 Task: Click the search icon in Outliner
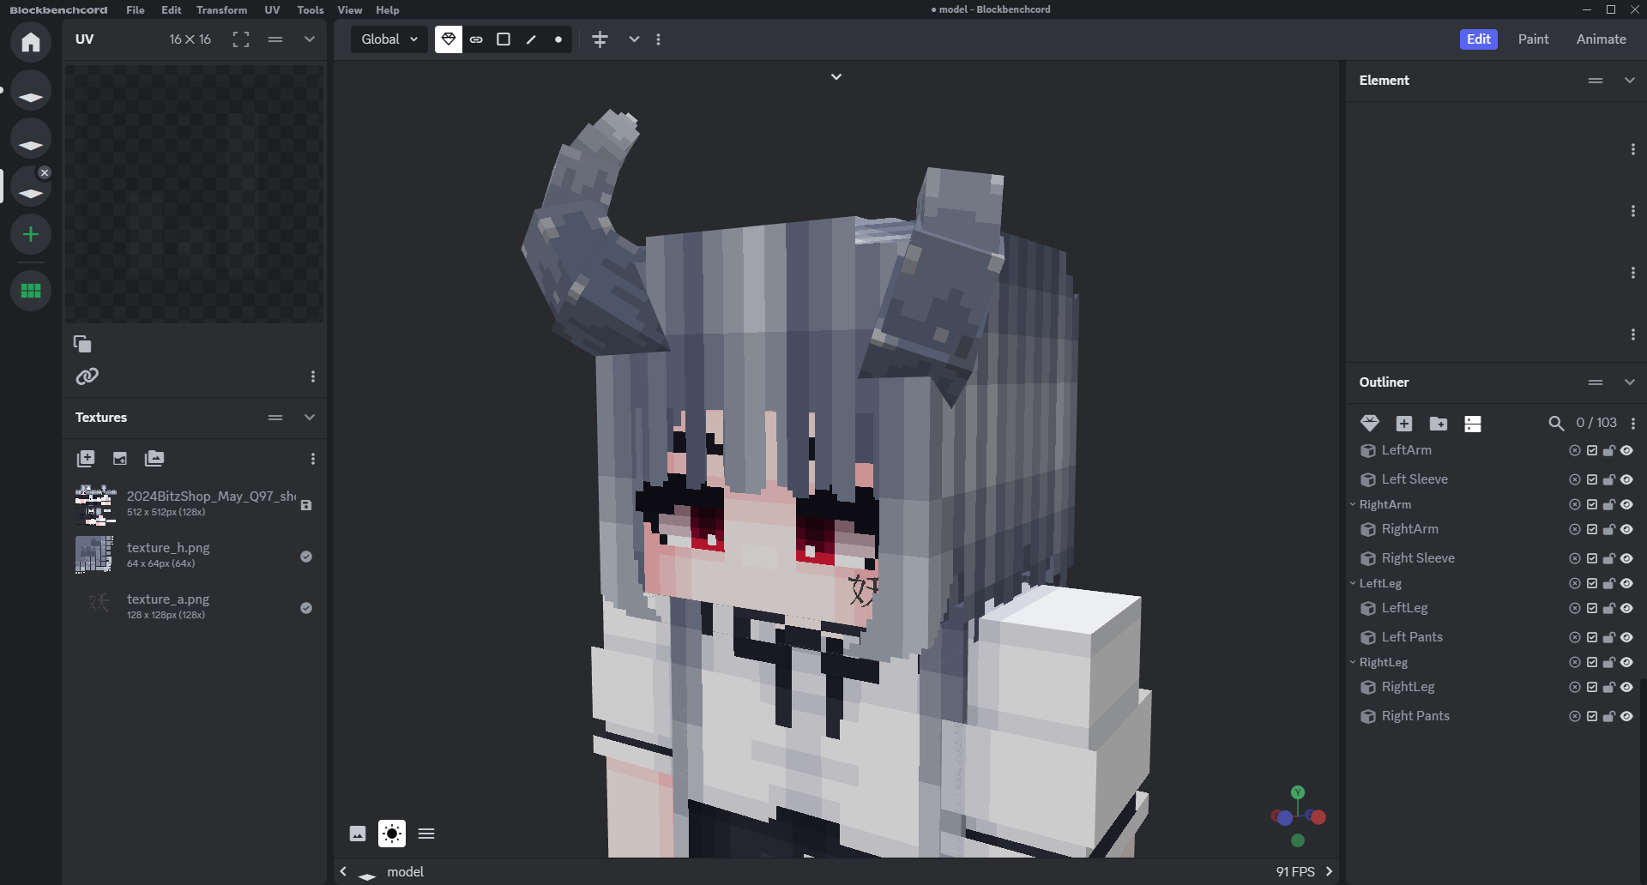(1556, 424)
